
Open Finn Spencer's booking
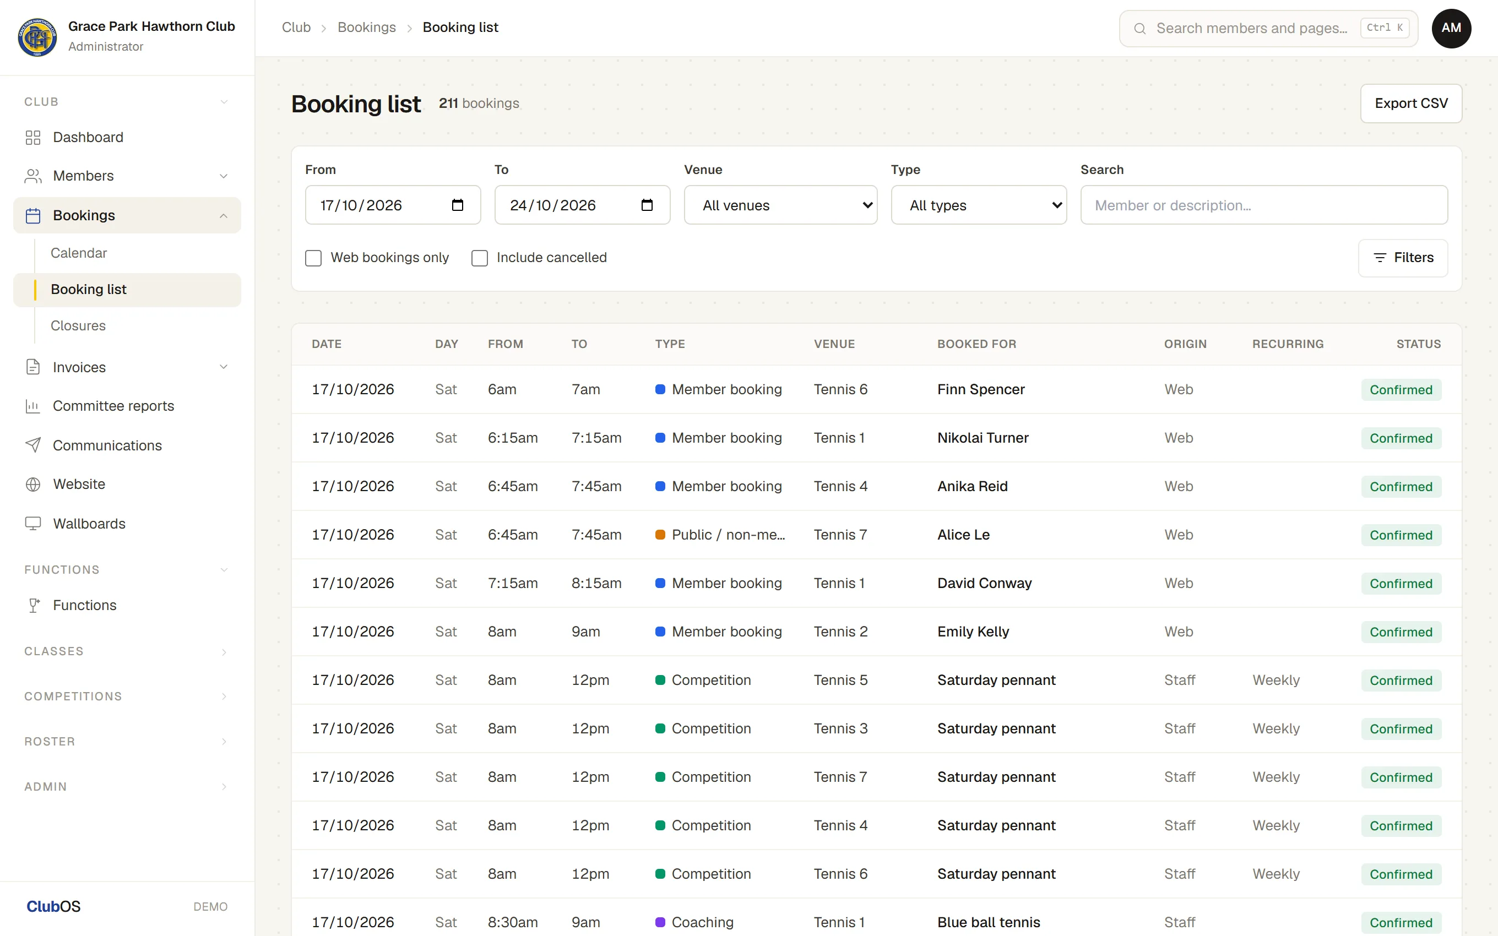[x=877, y=389]
